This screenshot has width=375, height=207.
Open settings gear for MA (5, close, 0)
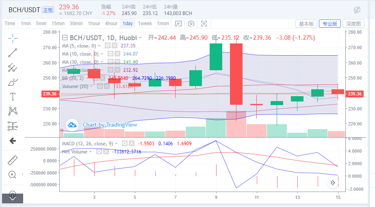(107, 45)
